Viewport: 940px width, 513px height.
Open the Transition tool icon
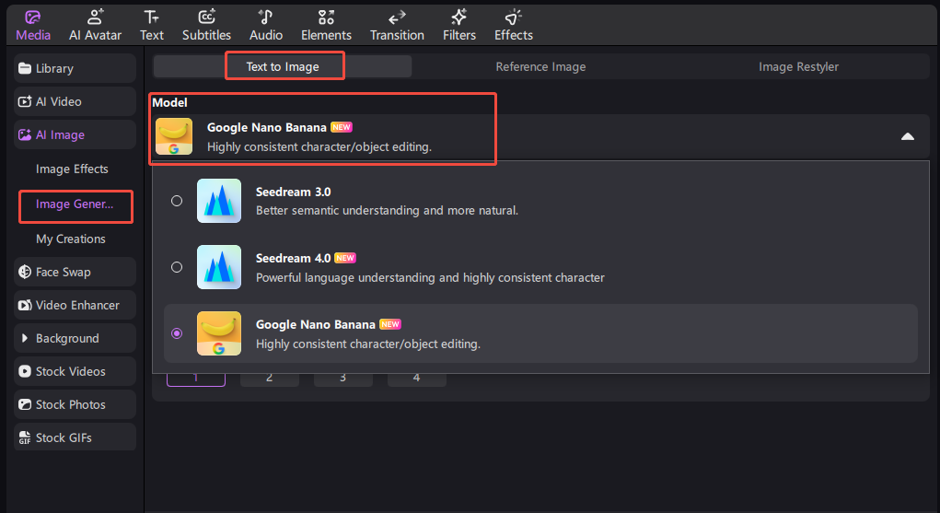pyautogui.click(x=397, y=17)
